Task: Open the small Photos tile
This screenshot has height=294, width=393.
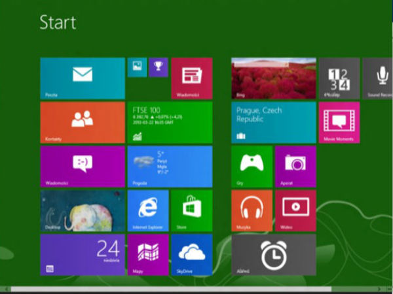Action: 137,67
